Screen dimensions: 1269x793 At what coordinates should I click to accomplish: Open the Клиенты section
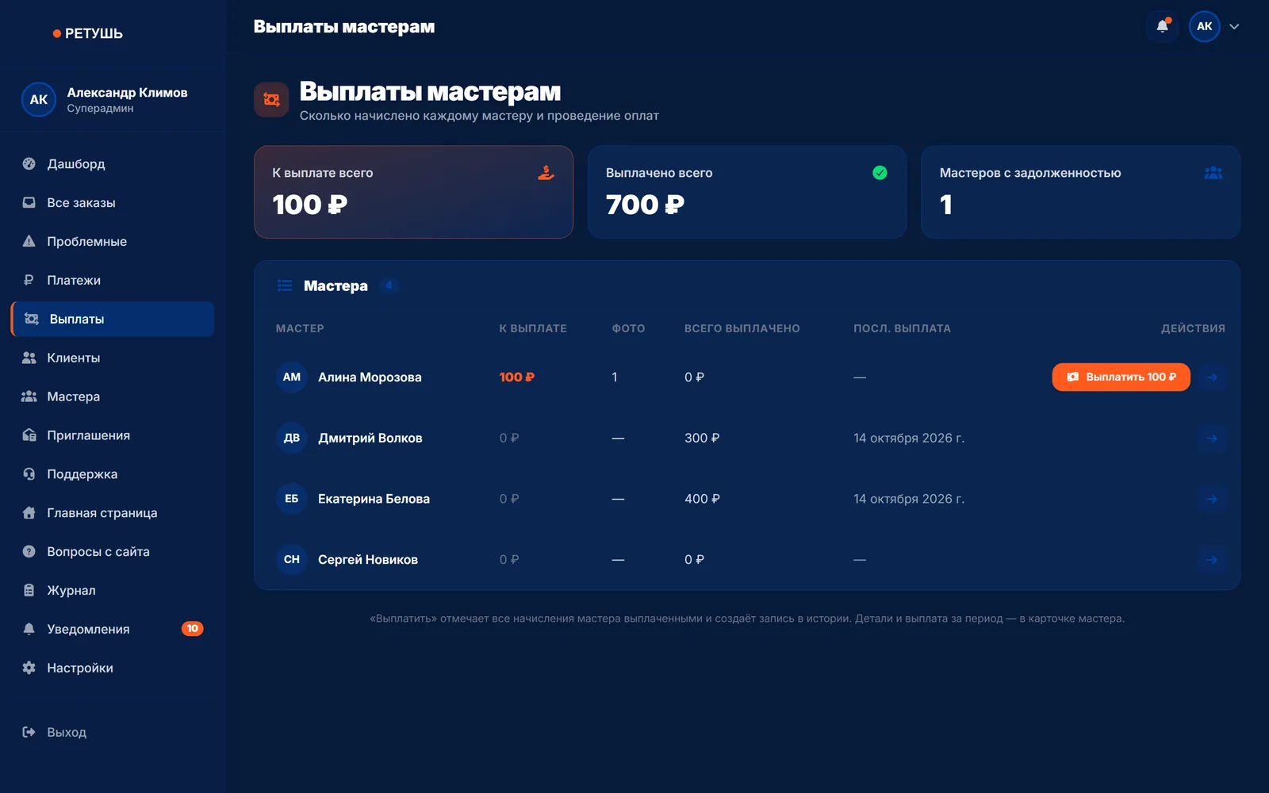pos(113,358)
